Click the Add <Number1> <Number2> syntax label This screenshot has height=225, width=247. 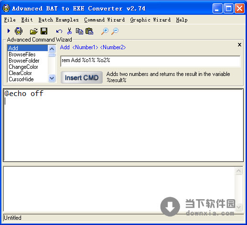pos(93,47)
